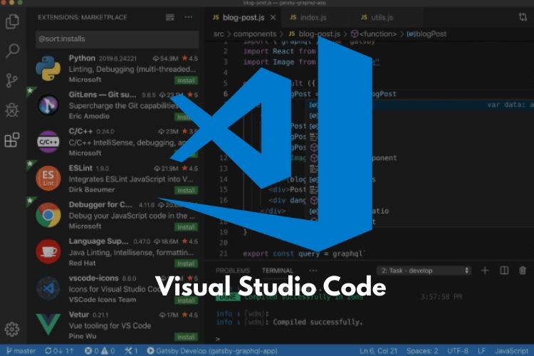Click the C/C++ extension icon
Viewport: 534px width, 356px height.
(x=48, y=142)
